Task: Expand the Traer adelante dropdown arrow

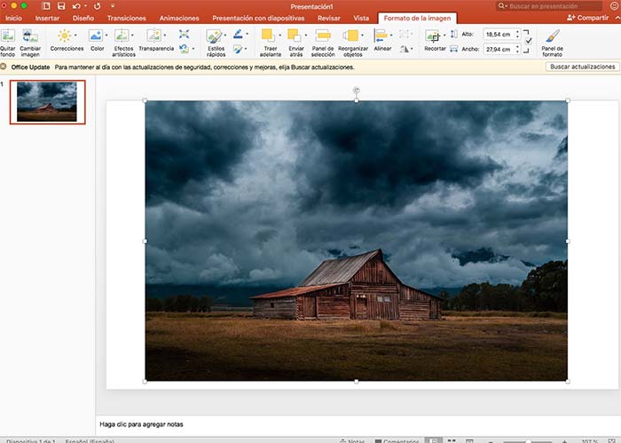Action: [279, 36]
